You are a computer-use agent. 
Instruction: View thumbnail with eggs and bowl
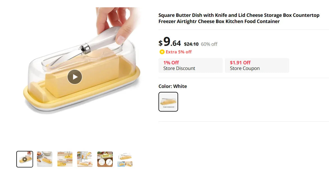45,159
